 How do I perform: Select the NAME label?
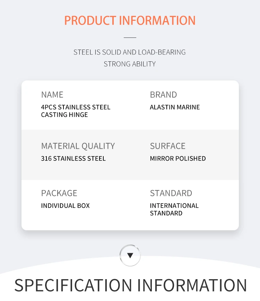tap(52, 95)
